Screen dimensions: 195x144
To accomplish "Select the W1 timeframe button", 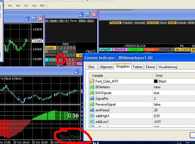I will click(34, 6).
